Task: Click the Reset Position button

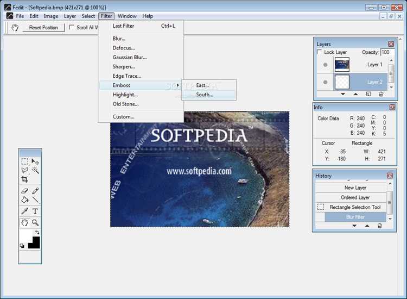Action: pos(43,28)
